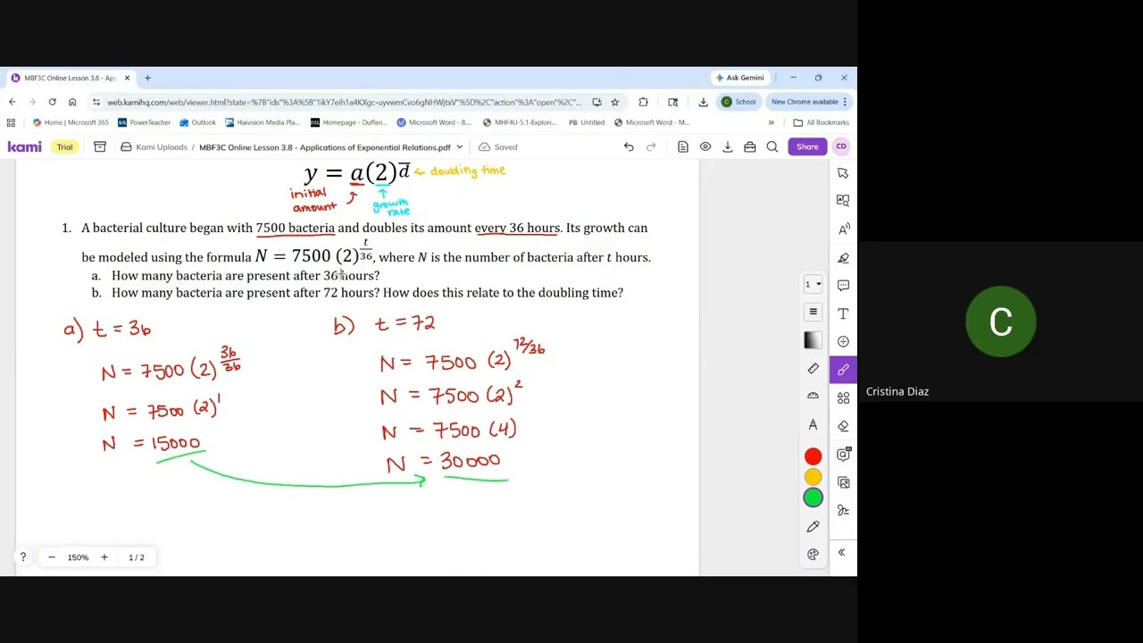Select the Insert Image tool
Screen dimensions: 1143x643
coord(843,482)
